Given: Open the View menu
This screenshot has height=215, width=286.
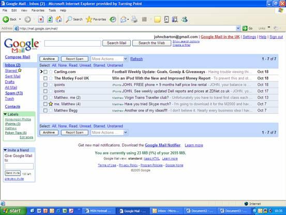Looking at the screenshot, I should coord(24,10).
